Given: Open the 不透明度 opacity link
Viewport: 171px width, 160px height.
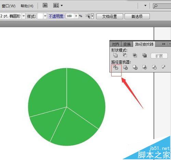Looking at the screenshot, I should point(56,16).
